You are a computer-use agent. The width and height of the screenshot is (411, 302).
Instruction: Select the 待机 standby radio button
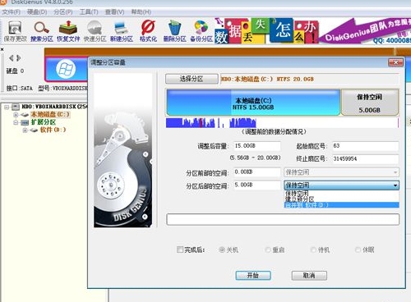point(313,249)
